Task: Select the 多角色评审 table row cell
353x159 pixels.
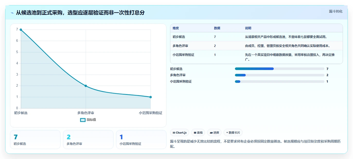Action: tap(180, 46)
